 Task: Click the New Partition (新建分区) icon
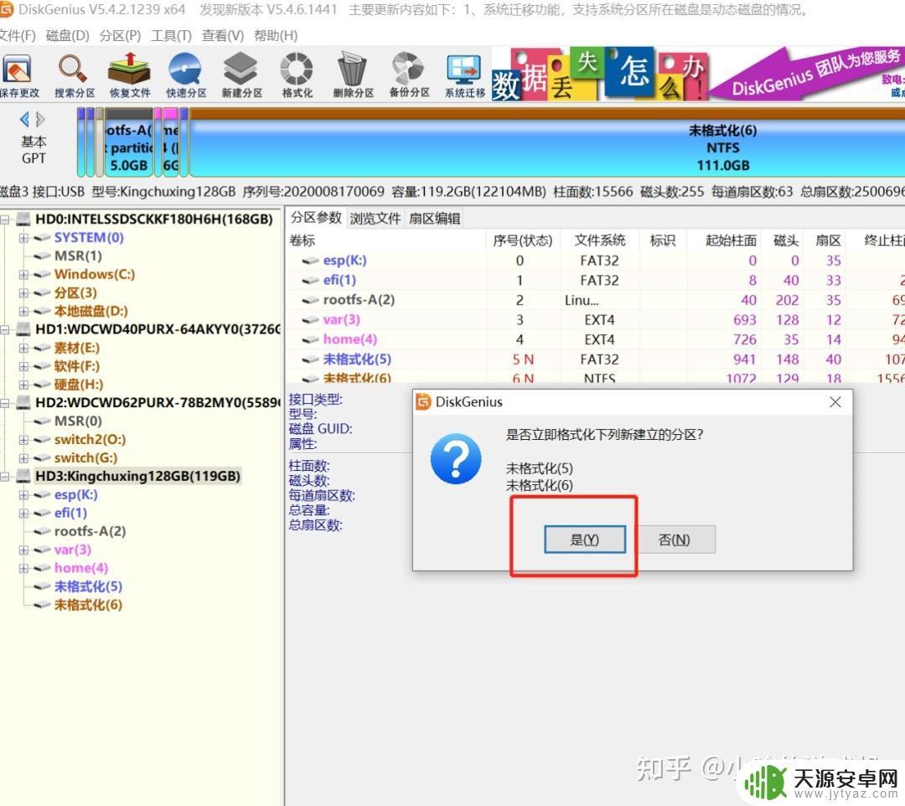click(241, 75)
